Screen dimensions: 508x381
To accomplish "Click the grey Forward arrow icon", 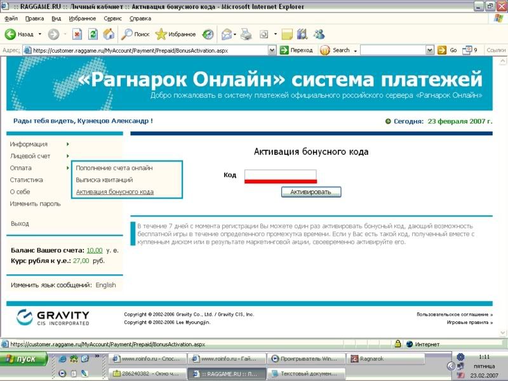I will 53,34.
